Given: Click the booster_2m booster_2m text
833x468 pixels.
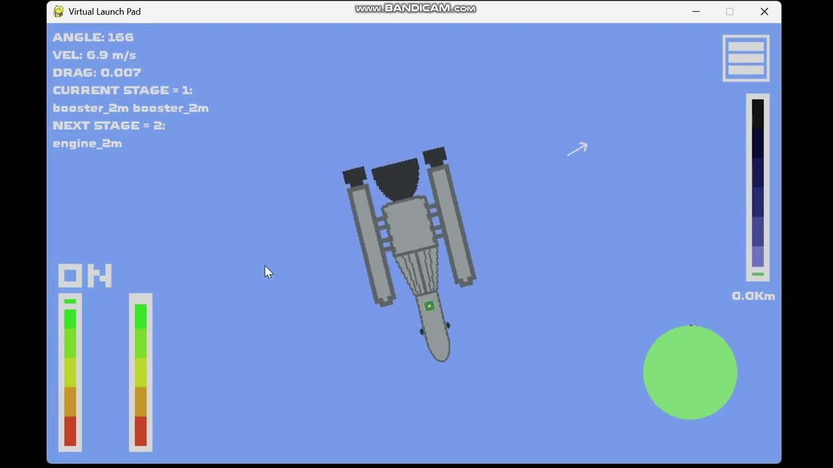Looking at the screenshot, I should pos(131,108).
